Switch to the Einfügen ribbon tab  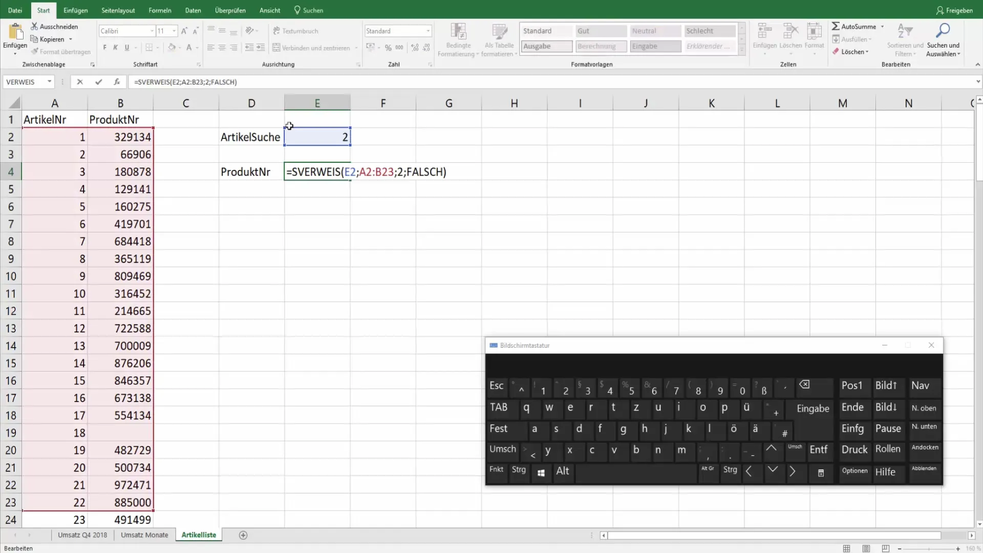(75, 10)
